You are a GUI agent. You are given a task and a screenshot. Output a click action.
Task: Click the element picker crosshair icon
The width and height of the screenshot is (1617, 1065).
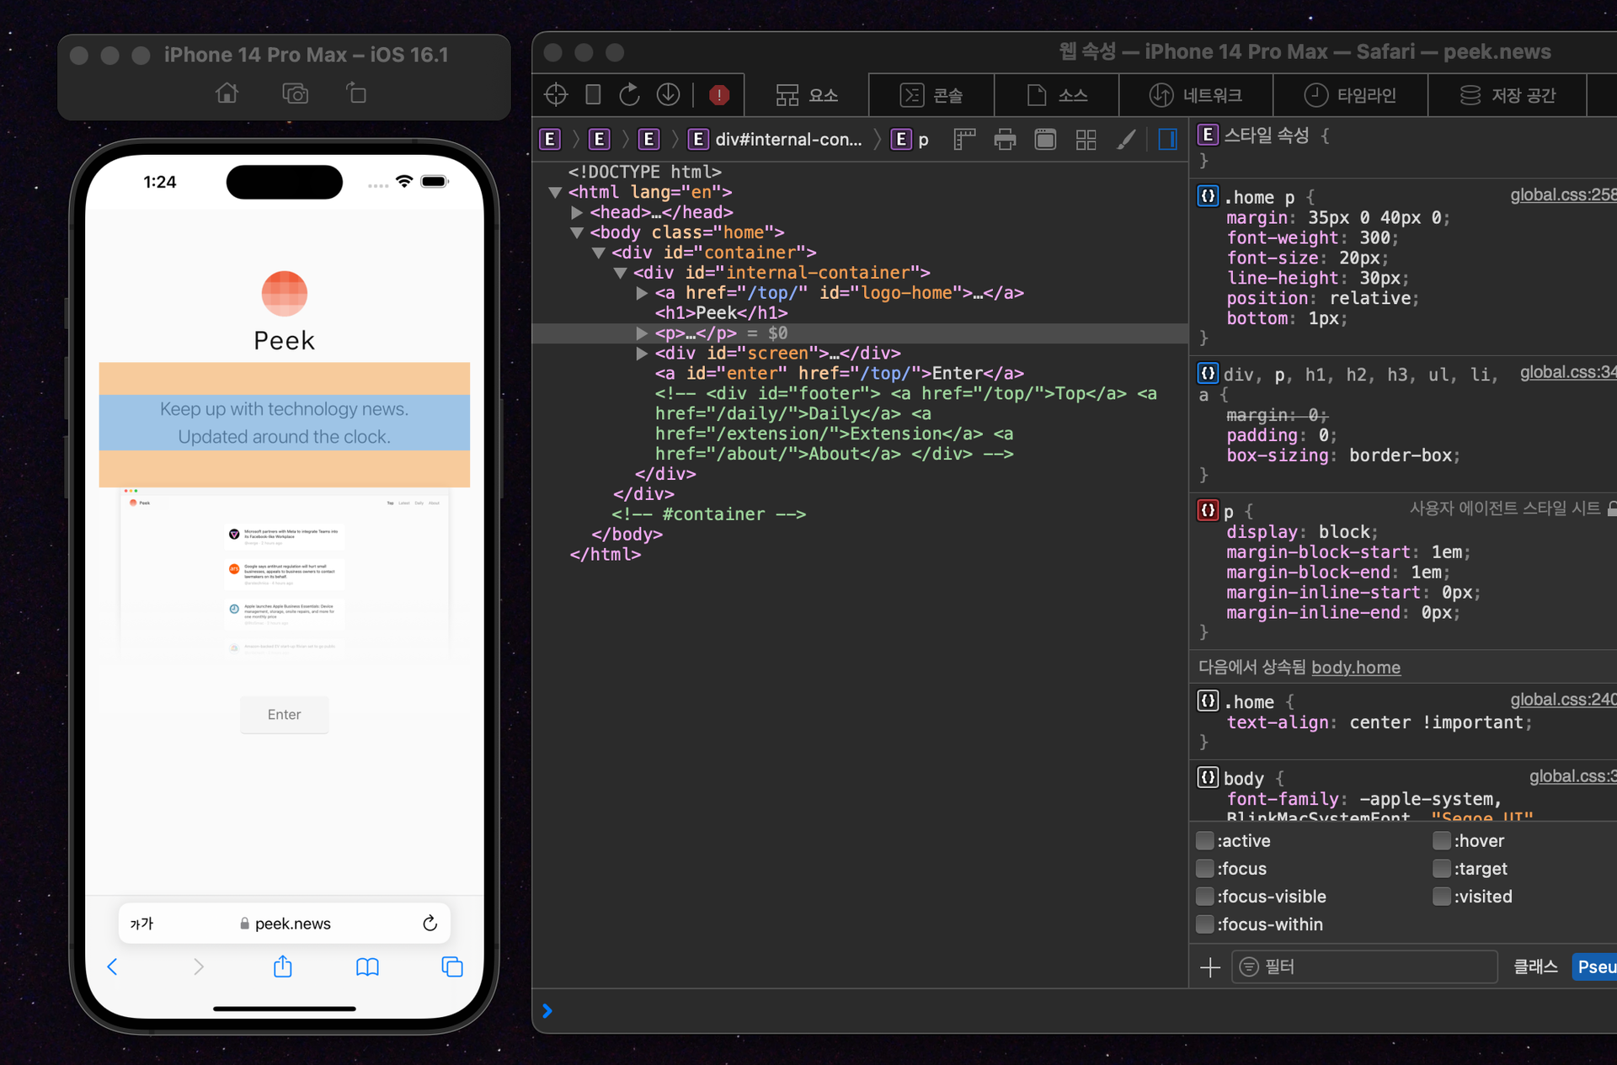click(x=556, y=94)
